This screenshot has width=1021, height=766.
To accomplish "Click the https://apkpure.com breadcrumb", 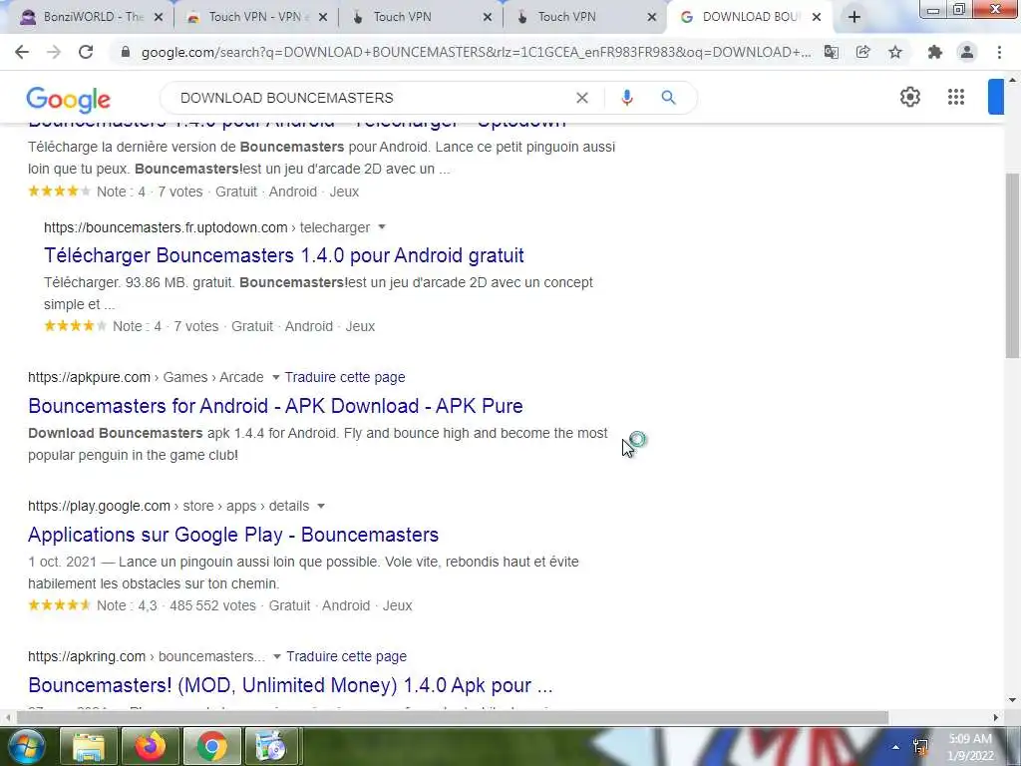I will (x=89, y=377).
